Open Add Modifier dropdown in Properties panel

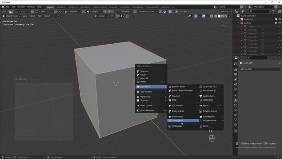pyautogui.click(x=260, y=69)
